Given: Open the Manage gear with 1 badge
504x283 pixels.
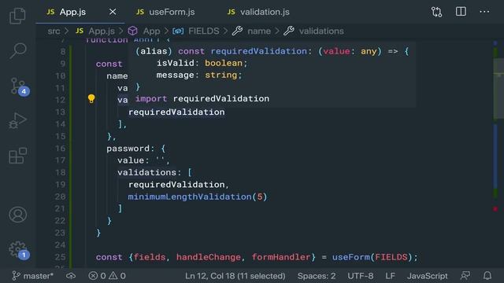Looking at the screenshot, I should (x=19, y=250).
